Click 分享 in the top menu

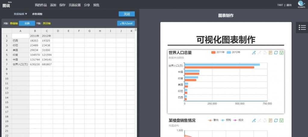coord(87,5)
